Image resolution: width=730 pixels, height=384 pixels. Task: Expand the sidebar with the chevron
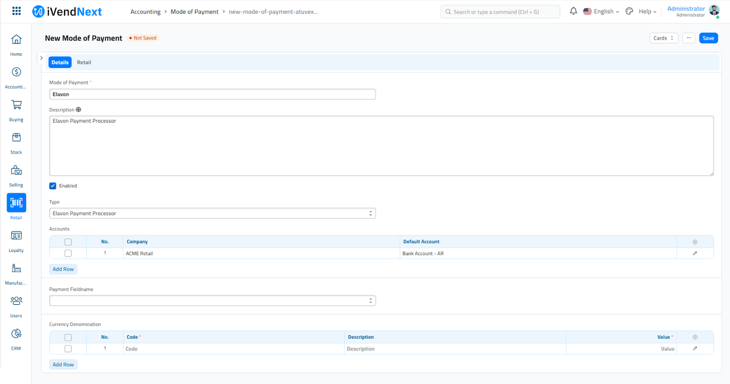[42, 58]
